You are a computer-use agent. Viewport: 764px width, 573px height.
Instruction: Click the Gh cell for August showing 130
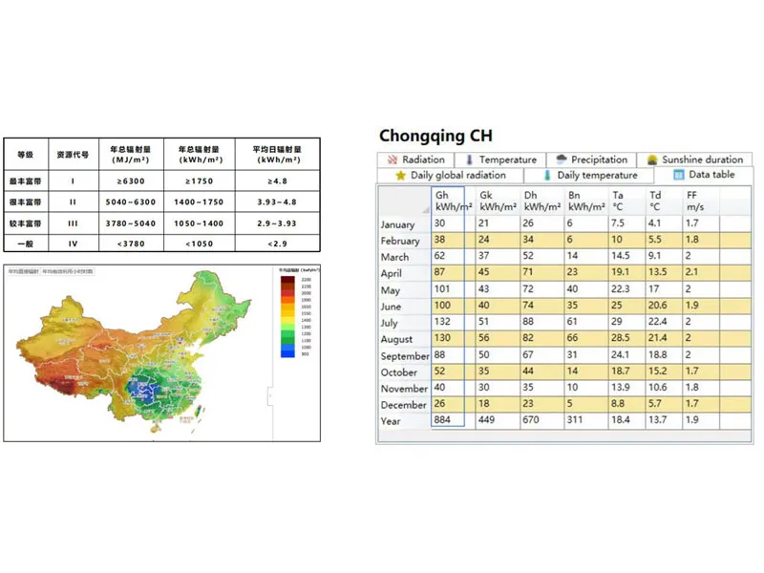(x=447, y=339)
